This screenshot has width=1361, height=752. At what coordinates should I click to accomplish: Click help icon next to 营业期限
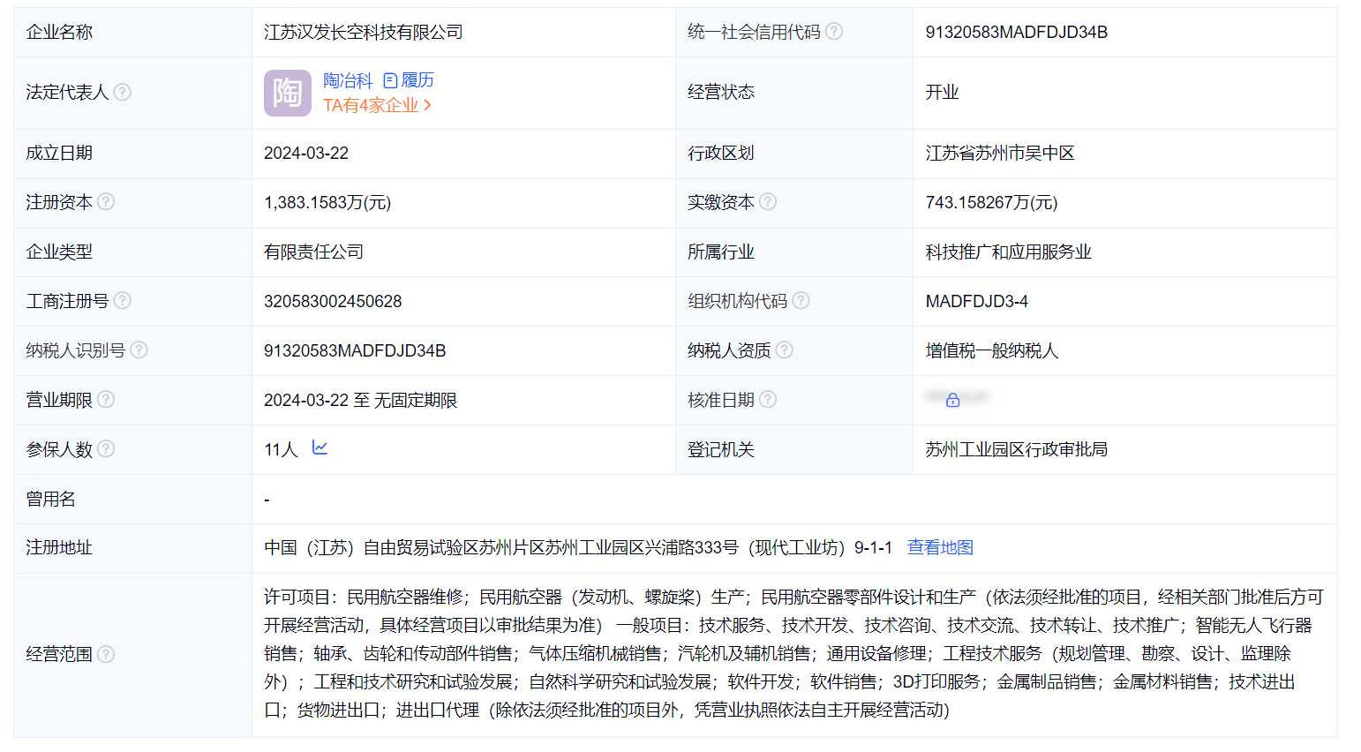coord(106,400)
